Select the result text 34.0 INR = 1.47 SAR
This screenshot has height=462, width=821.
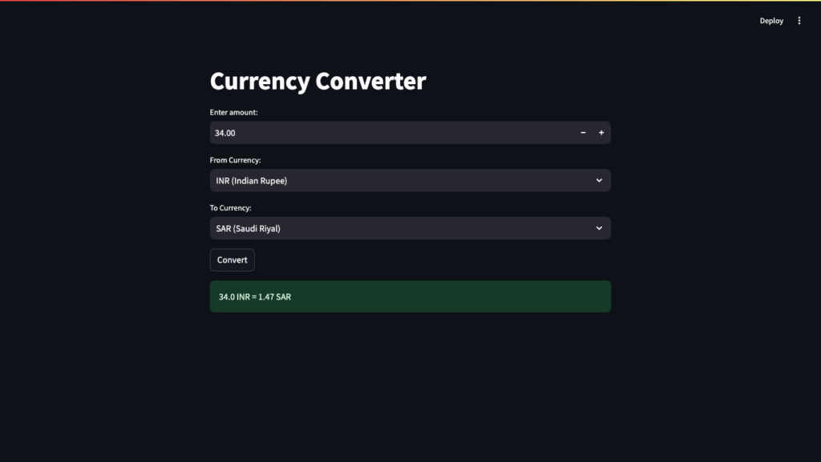click(x=254, y=296)
